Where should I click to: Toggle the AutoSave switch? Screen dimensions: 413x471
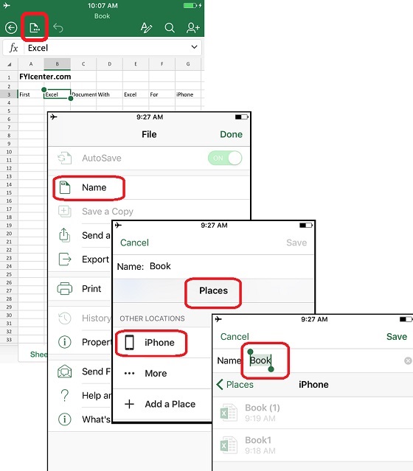coord(225,158)
